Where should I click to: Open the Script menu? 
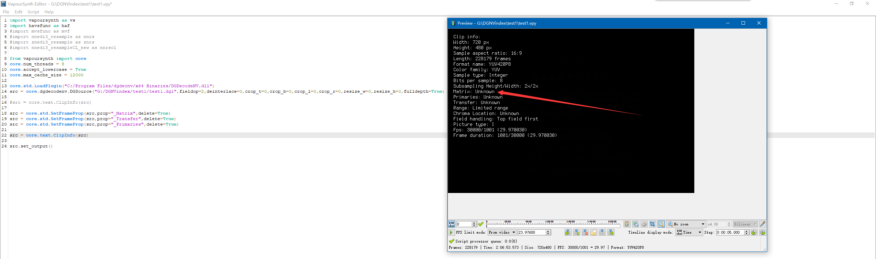click(x=33, y=12)
